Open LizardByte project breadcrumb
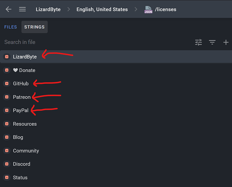 48,9
